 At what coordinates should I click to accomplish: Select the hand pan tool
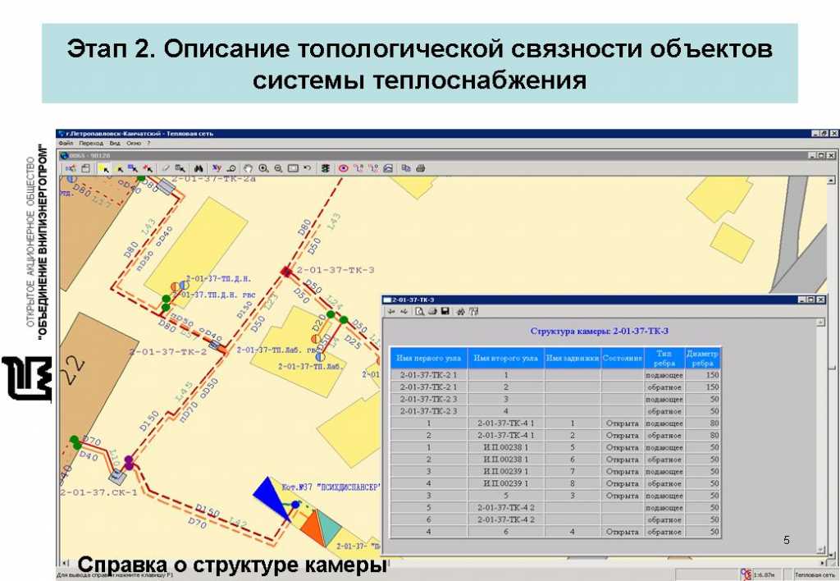point(248,168)
